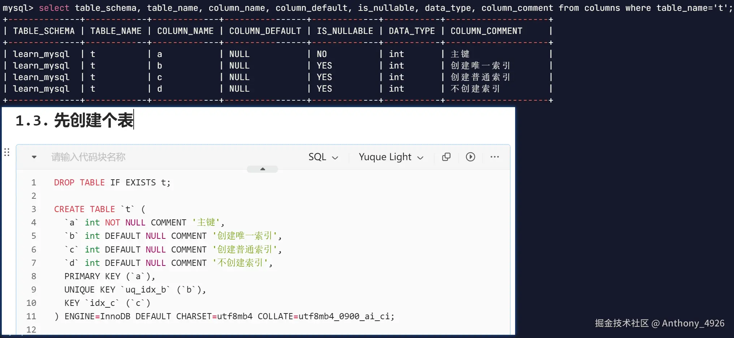Collapse the code block header bar

point(263,169)
